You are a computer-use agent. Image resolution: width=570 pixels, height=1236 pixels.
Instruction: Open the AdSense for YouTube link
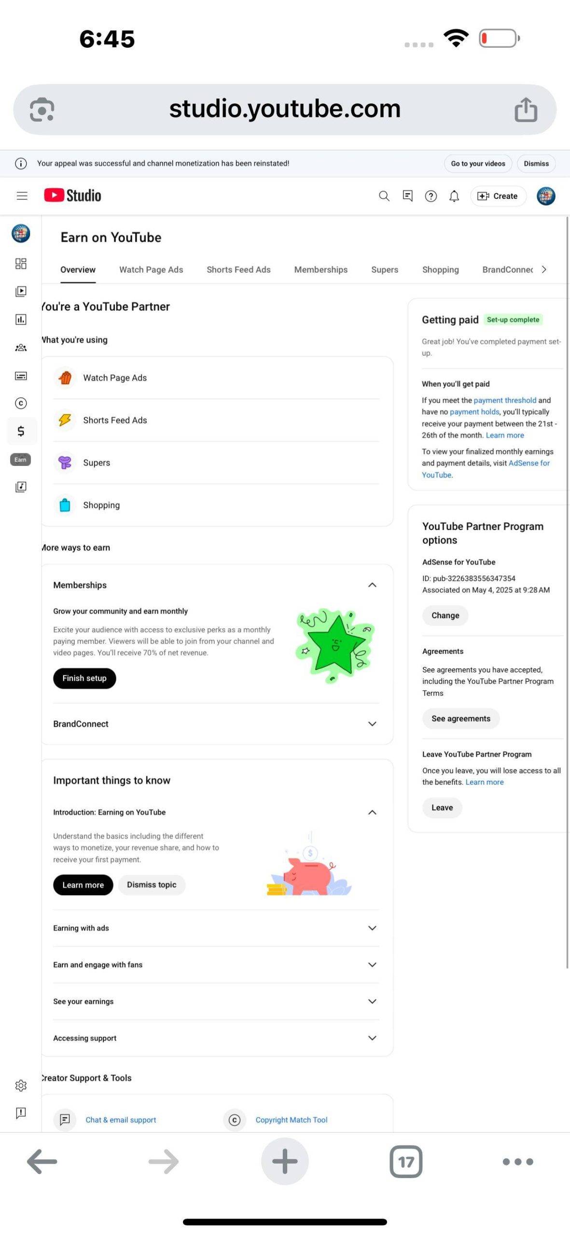pyautogui.click(x=528, y=463)
